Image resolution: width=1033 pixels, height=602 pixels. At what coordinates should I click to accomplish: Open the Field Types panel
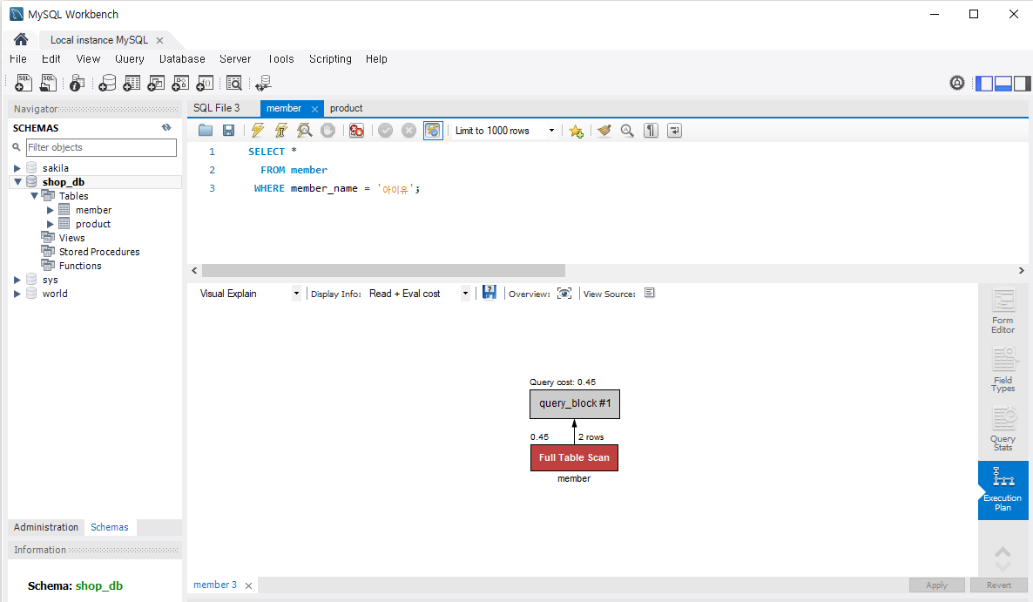tap(1003, 369)
